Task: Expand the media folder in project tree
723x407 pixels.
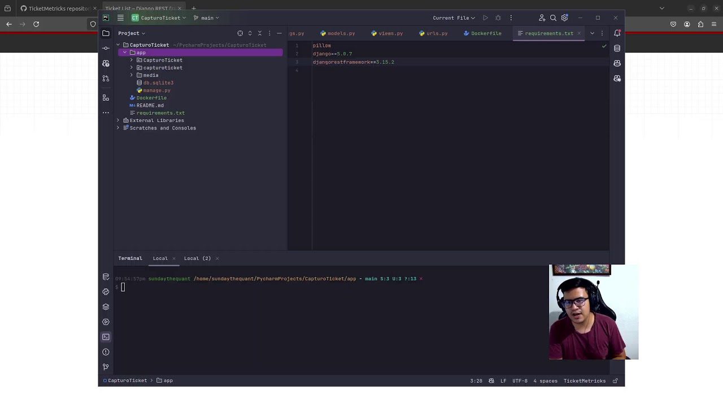Action: [x=132, y=75]
